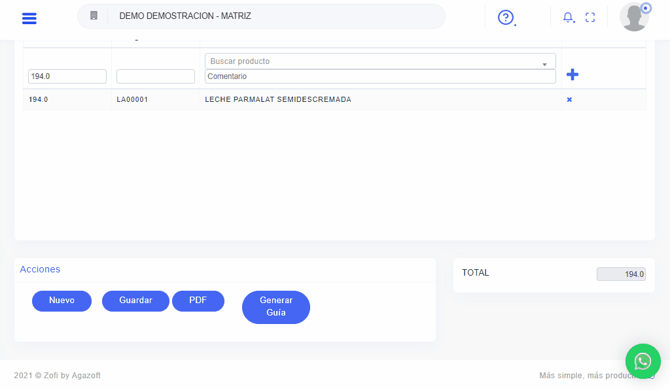Open the hamburger navigation menu
670x390 pixels.
coord(29,18)
